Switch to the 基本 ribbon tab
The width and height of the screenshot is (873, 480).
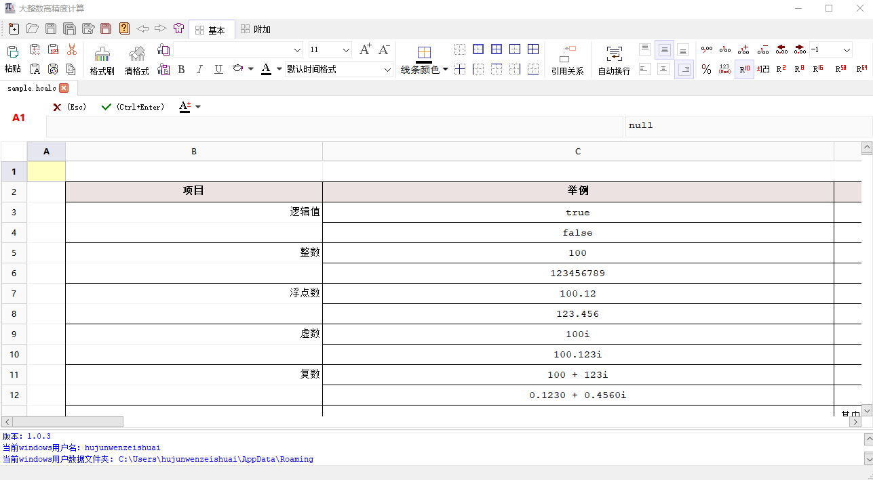pyautogui.click(x=211, y=29)
